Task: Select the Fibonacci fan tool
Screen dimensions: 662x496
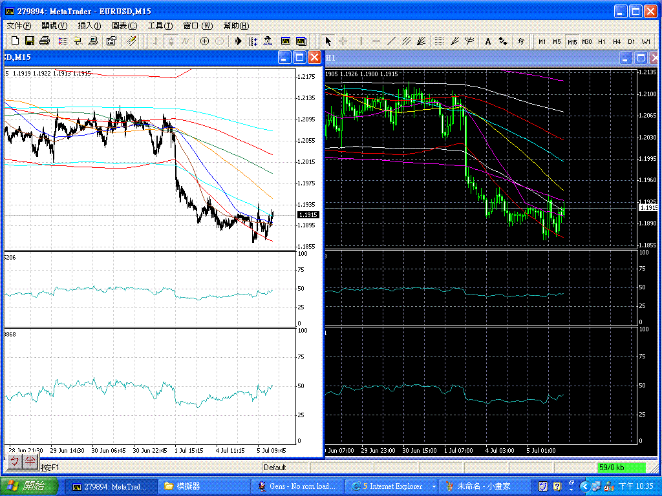Action: click(x=454, y=41)
